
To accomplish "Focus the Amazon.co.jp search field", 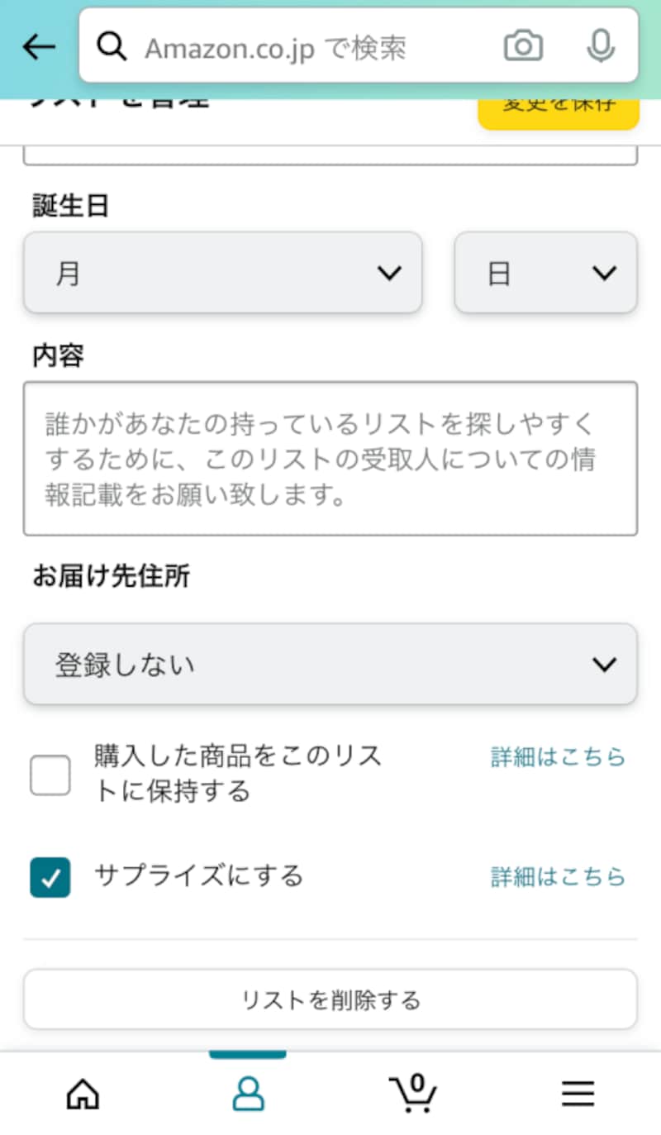I will coord(314,47).
